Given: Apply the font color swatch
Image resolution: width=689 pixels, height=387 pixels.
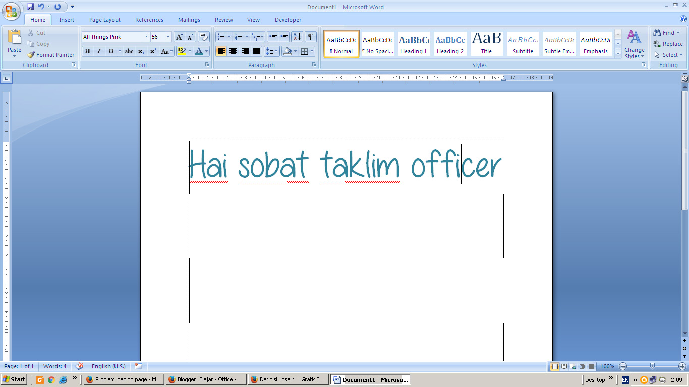Looking at the screenshot, I should click(x=199, y=51).
